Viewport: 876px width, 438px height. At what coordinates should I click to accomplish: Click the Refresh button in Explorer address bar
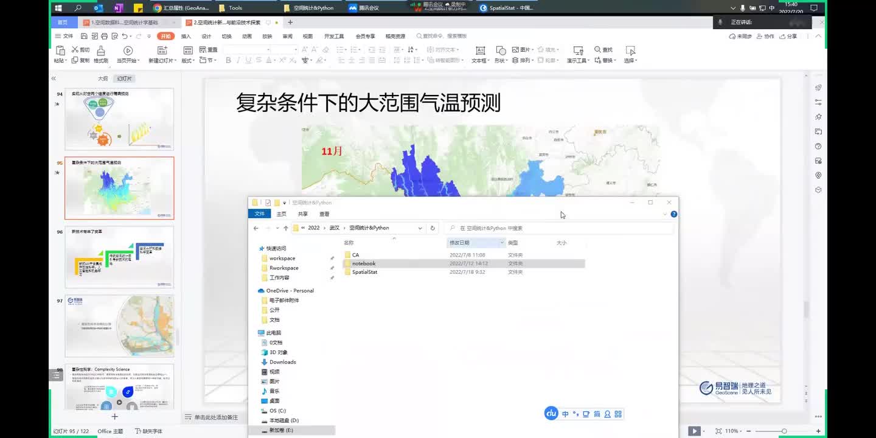[433, 228]
